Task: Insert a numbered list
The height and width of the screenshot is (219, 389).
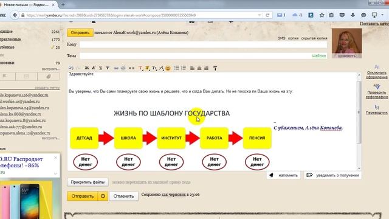Action: point(184,68)
